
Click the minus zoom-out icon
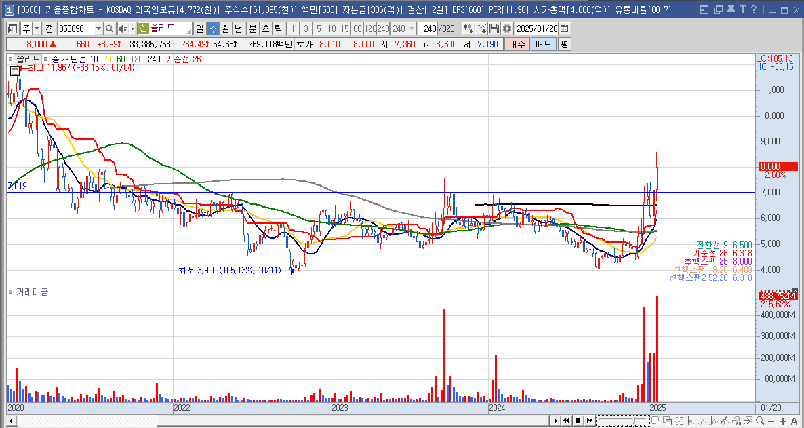(771, 421)
